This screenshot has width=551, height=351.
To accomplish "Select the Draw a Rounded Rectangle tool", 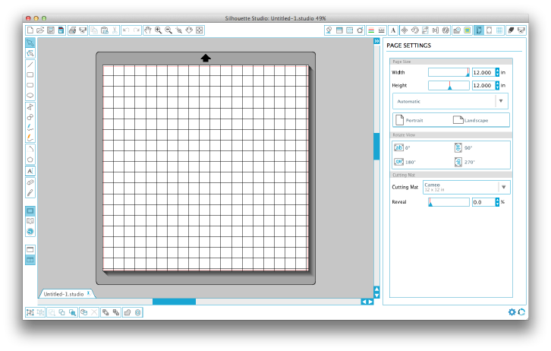I will click(30, 85).
